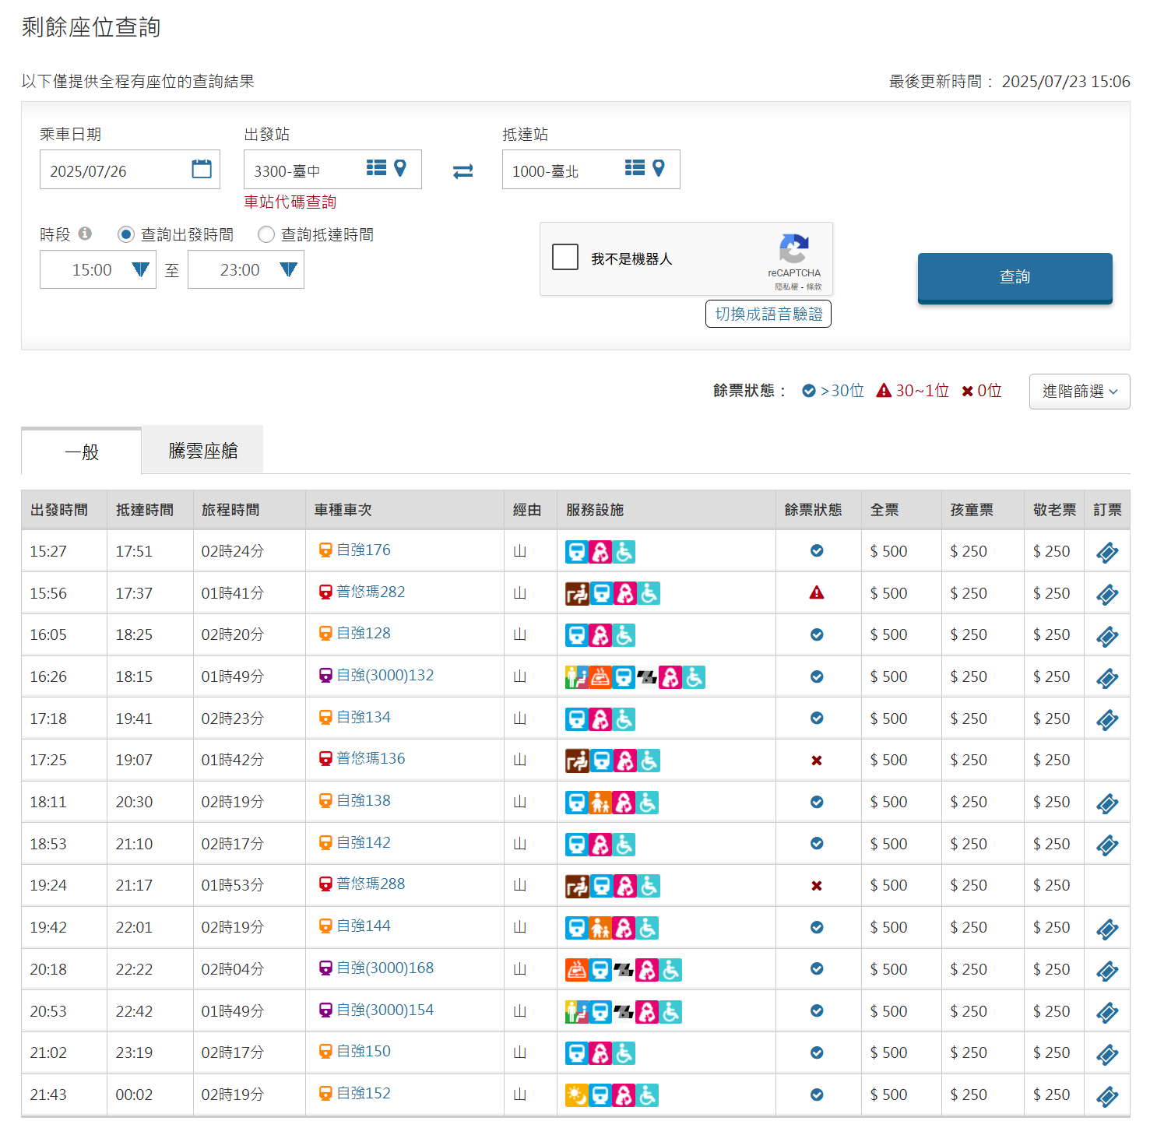Image resolution: width=1150 pixels, height=1142 pixels.
Task: Show the 時段 info tooltip icon
Action: (x=85, y=234)
